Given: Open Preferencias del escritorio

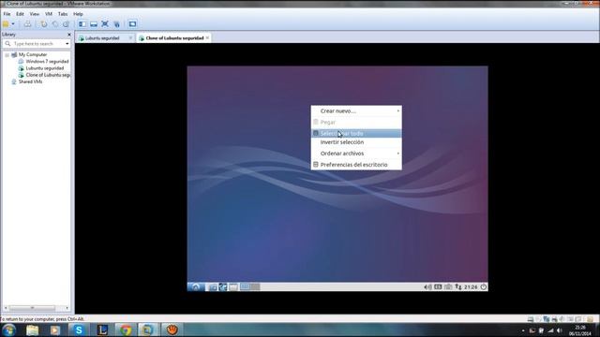Looking at the screenshot, I should (x=356, y=165).
